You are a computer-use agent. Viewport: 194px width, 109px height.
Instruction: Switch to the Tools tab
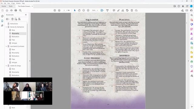[x=11, y=6]
